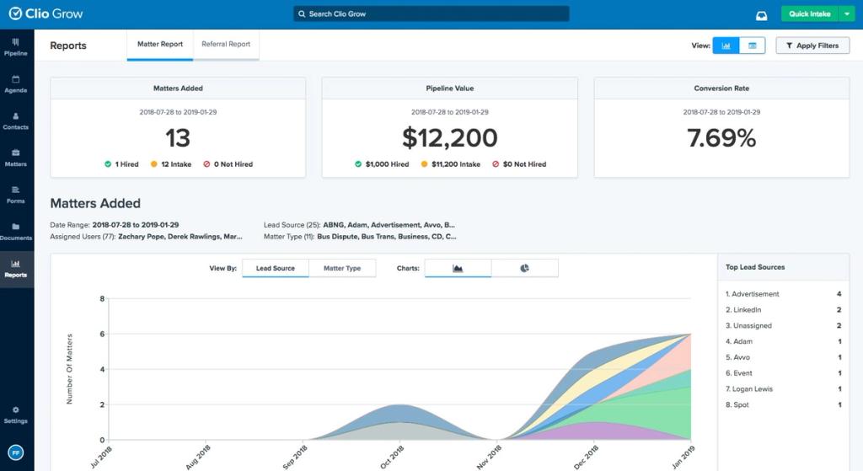Open the Matters briefcase icon
Image resolution: width=863 pixels, height=471 pixels.
pyautogui.click(x=16, y=153)
